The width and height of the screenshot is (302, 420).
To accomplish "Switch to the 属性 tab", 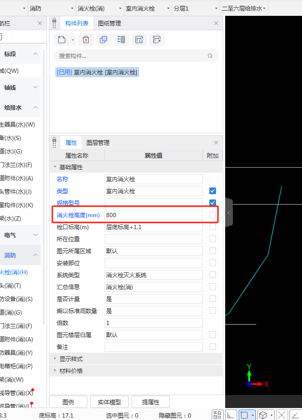I will [x=71, y=143].
